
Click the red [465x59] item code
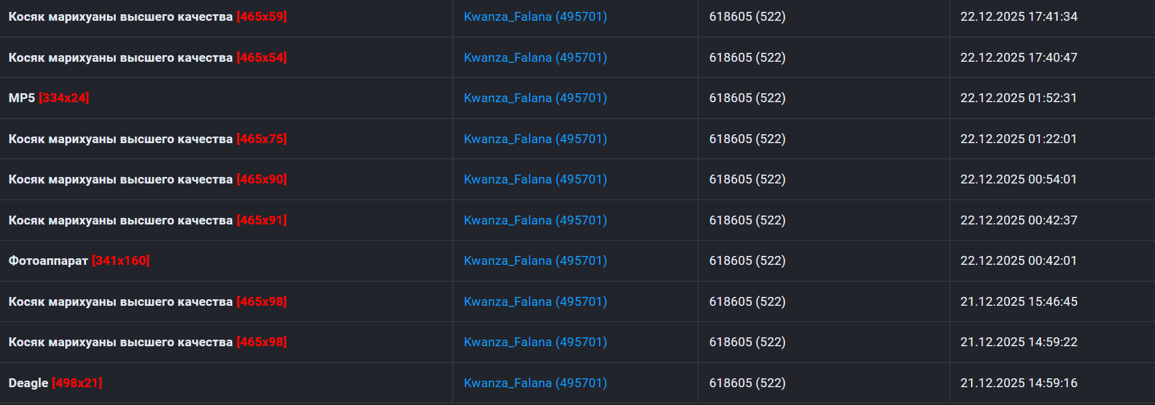point(261,17)
